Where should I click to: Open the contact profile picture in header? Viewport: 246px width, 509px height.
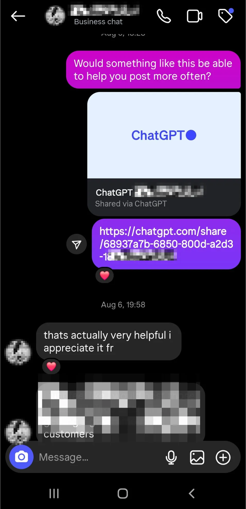click(55, 16)
